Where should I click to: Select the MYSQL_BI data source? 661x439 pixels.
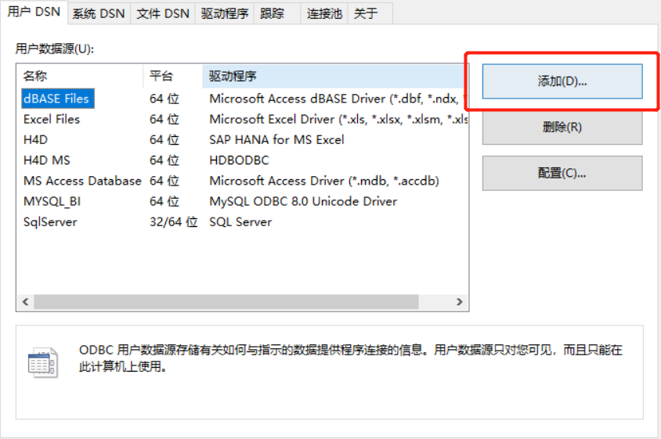pyautogui.click(x=52, y=202)
